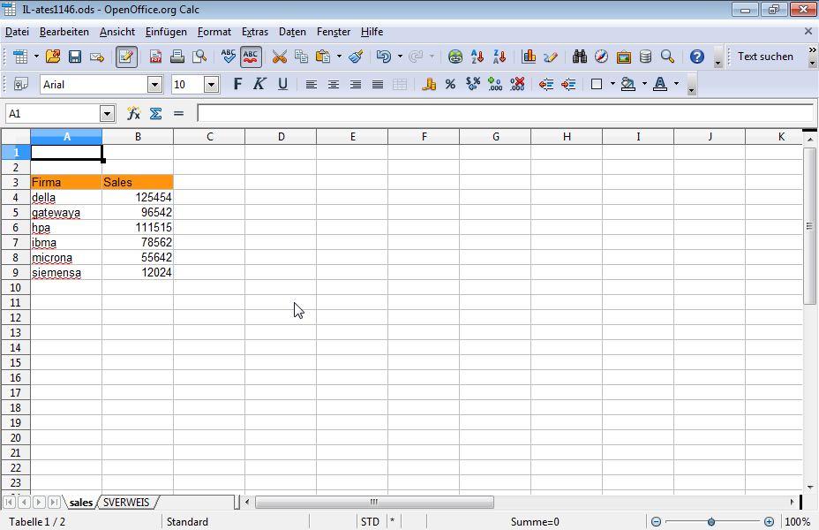Sort ascending A to Z
The width and height of the screenshot is (819, 530).
(477, 57)
